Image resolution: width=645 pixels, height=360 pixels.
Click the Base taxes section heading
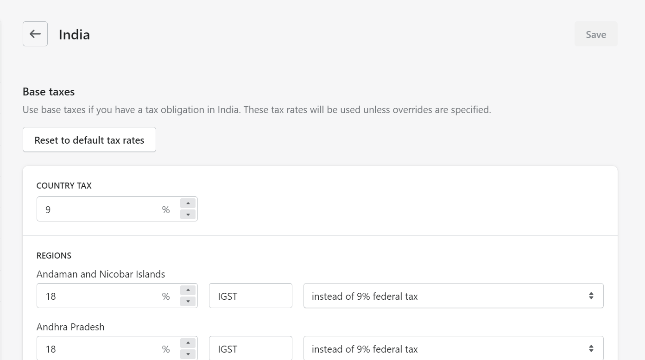(x=49, y=92)
